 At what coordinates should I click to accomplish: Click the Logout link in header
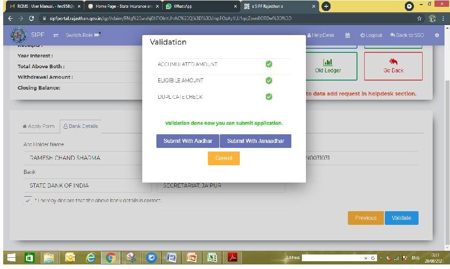point(371,36)
